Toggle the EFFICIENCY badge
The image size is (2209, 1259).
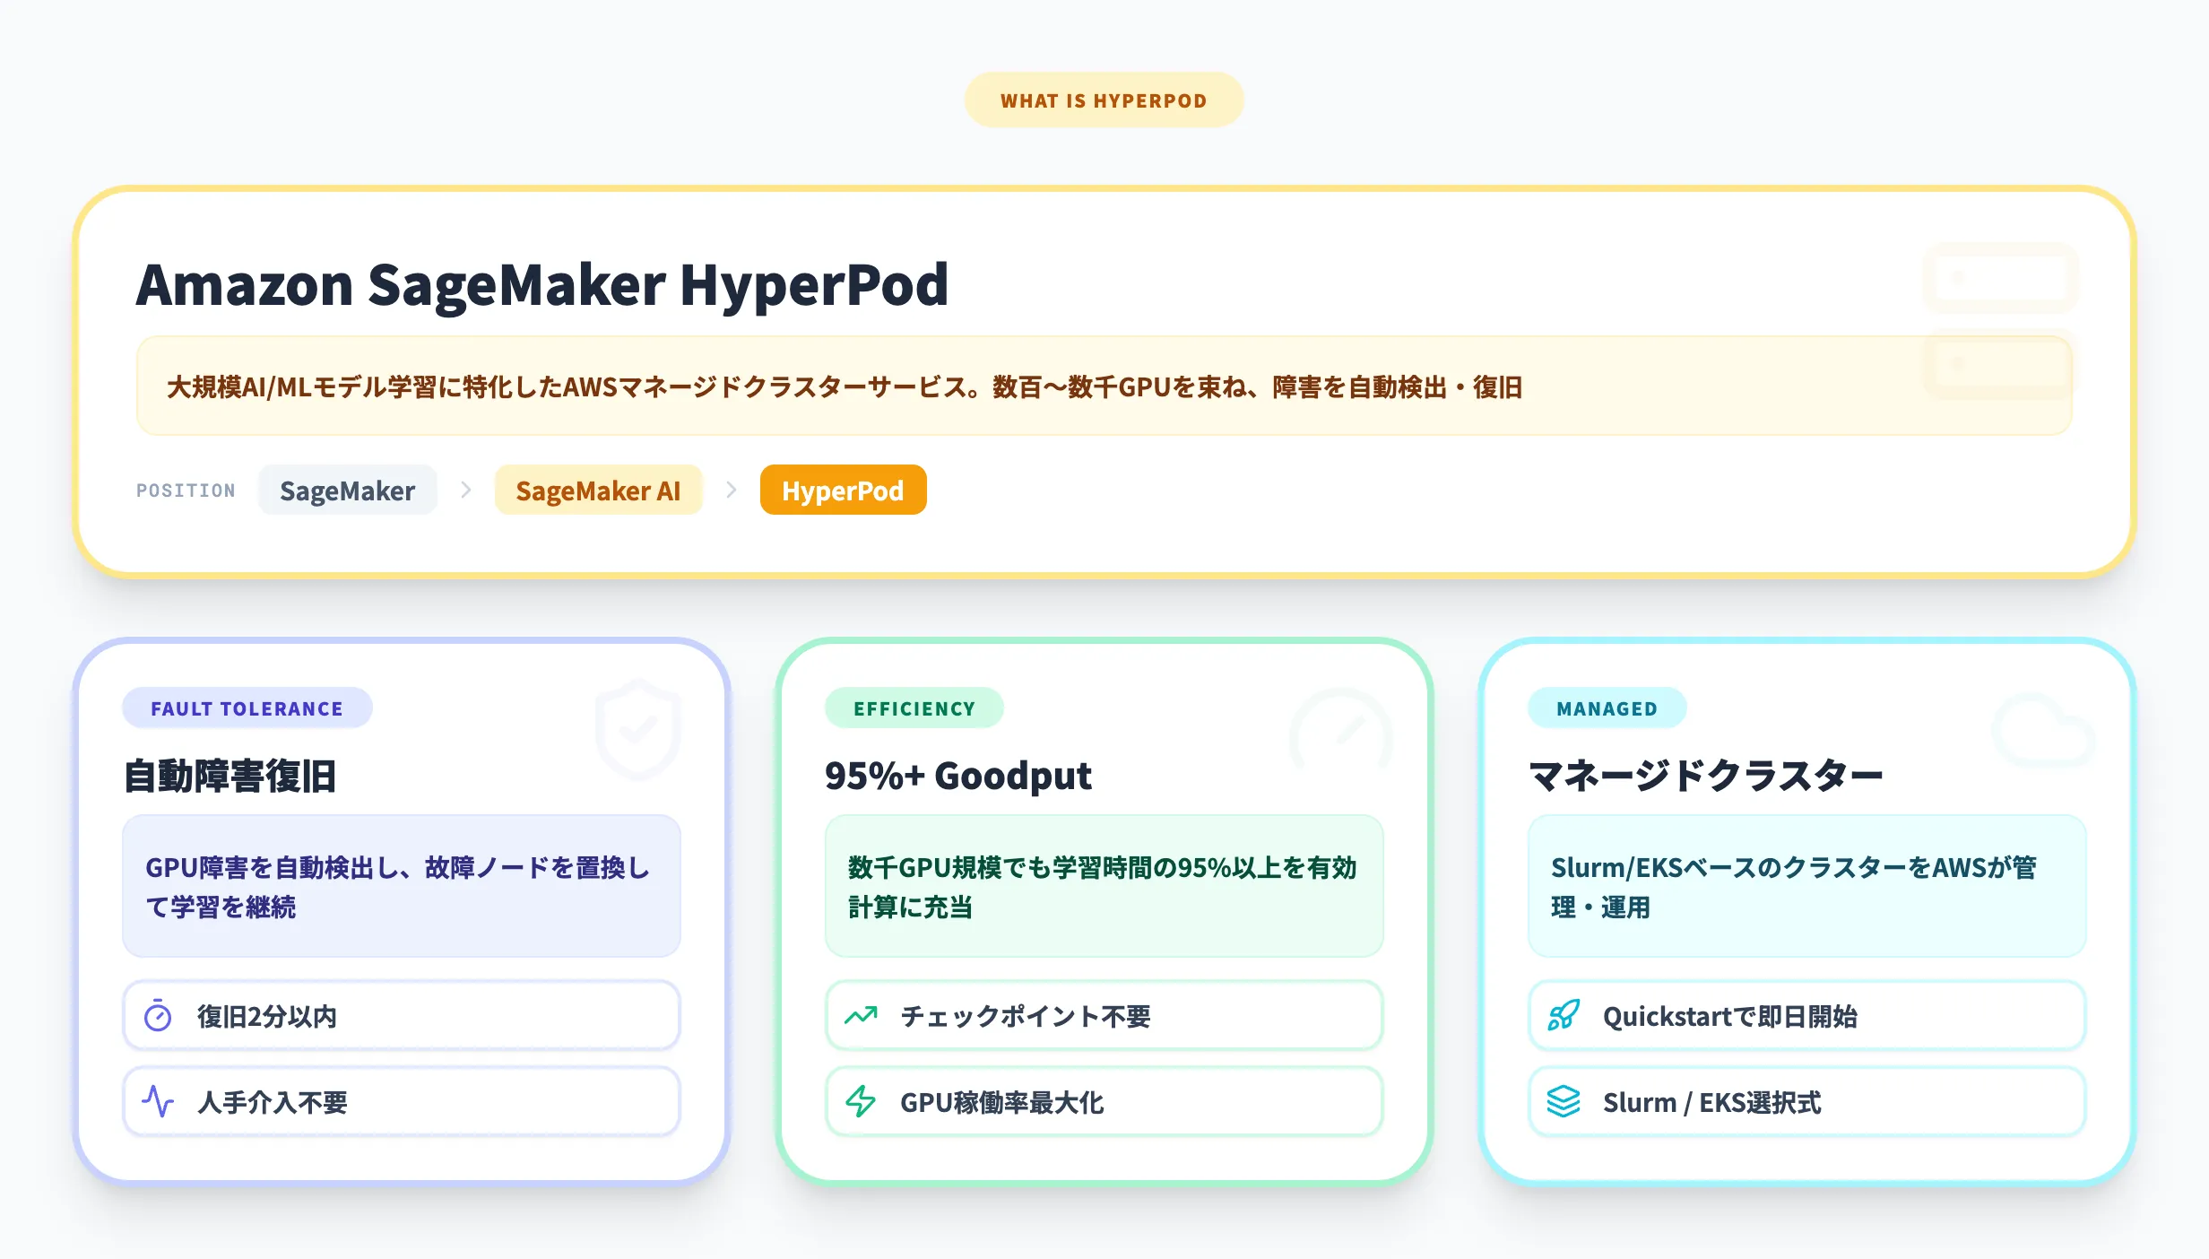[914, 708]
